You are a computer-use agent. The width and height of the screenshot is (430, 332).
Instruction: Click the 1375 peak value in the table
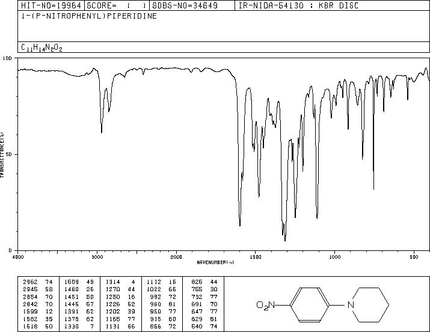click(72, 319)
